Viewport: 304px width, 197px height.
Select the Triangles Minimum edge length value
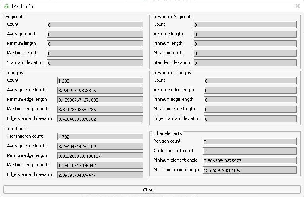pos(100,100)
